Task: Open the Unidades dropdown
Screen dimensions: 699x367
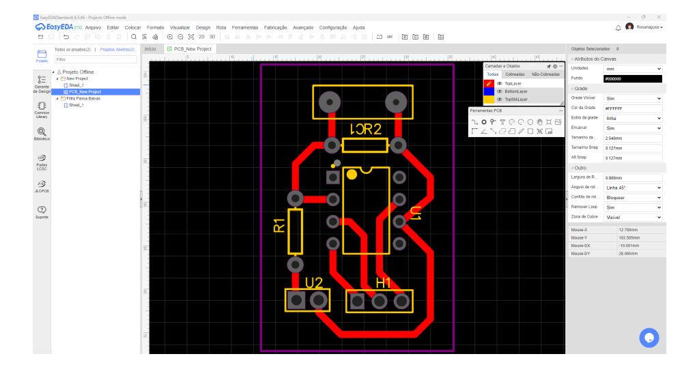Action: pos(633,69)
